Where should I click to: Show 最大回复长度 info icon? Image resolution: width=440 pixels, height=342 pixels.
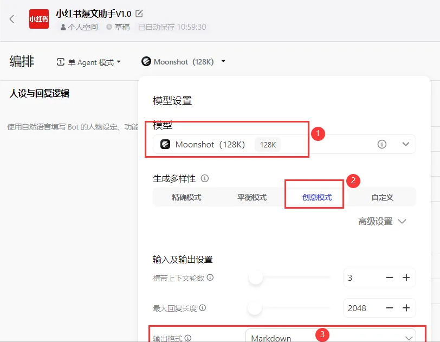[203, 308]
